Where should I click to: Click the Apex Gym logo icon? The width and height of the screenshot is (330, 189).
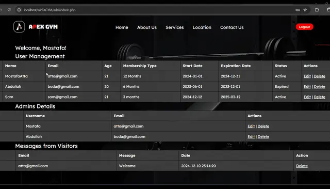pos(19,27)
